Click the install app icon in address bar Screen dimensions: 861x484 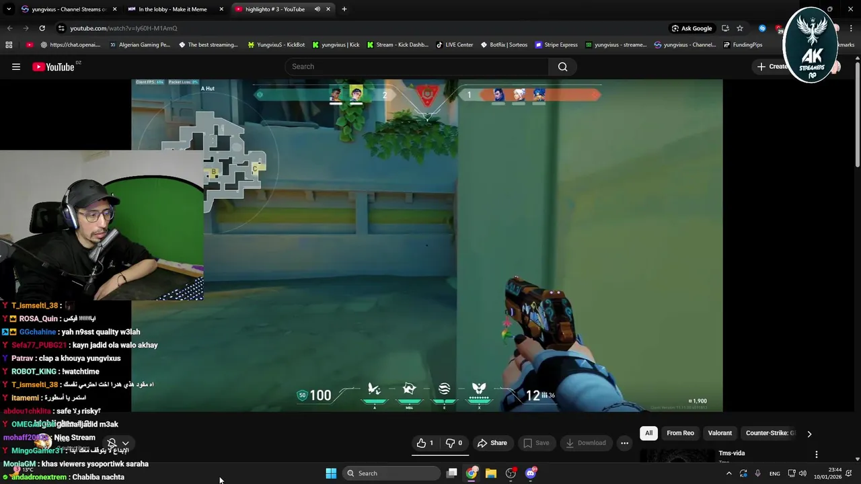tap(725, 28)
